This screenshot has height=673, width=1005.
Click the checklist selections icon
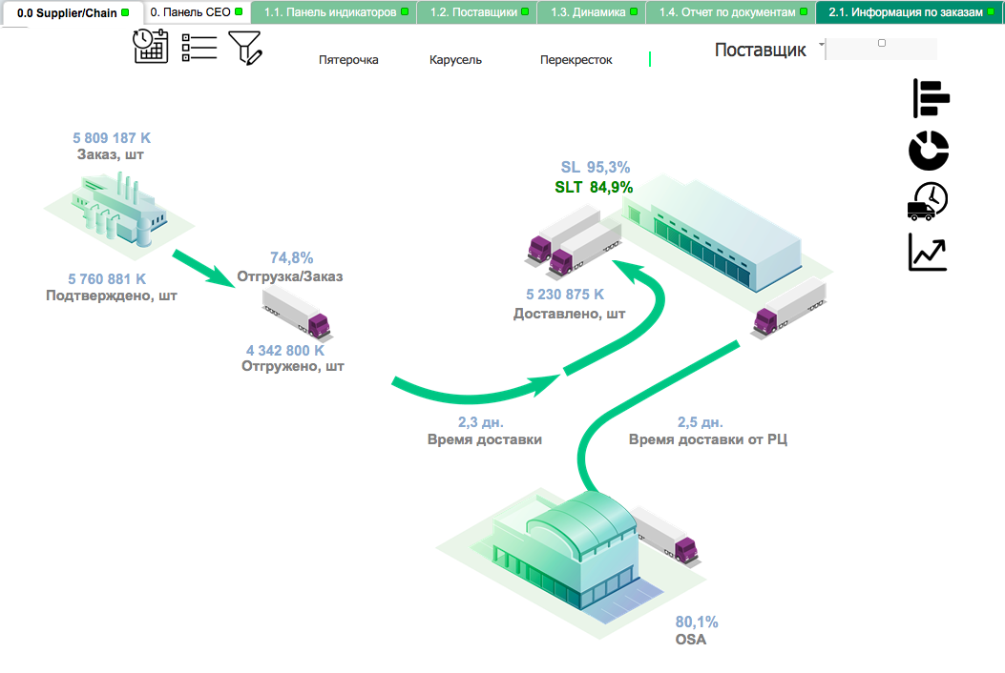[x=199, y=48]
